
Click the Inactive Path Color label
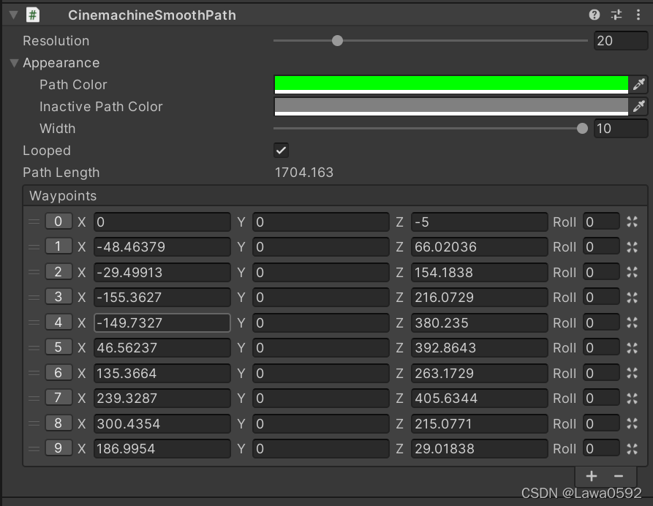tap(101, 107)
